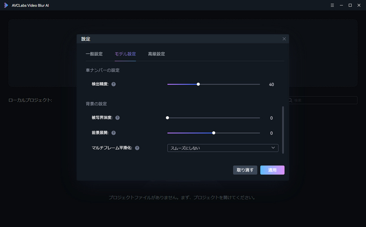Image resolution: width=366 pixels, height=227 pixels.
Task: Click the 検出精度 value 40
Action: (x=271, y=85)
